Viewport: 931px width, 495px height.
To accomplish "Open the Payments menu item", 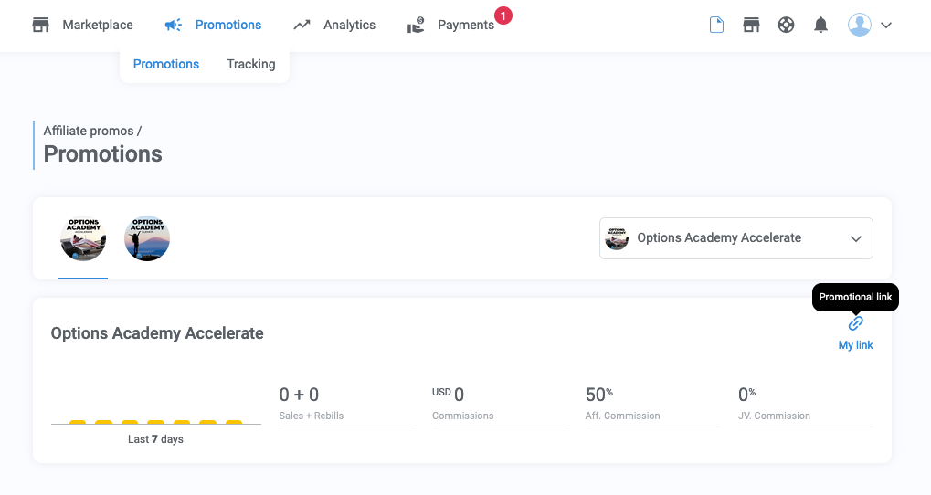I will point(465,25).
